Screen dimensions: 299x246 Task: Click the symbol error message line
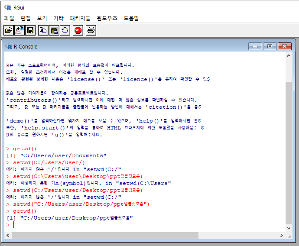pos(88,183)
